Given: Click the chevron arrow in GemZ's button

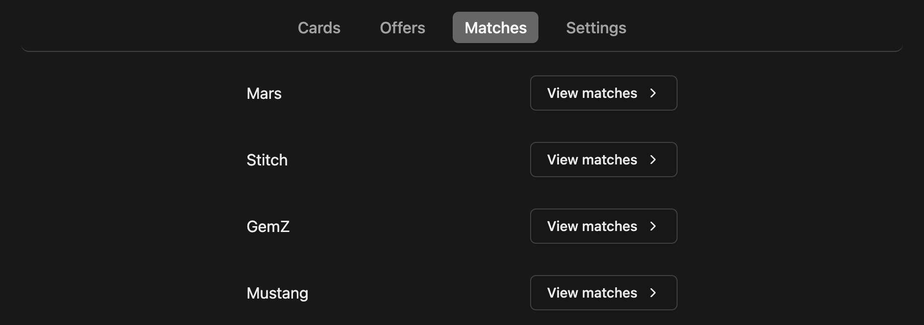Looking at the screenshot, I should coord(653,226).
